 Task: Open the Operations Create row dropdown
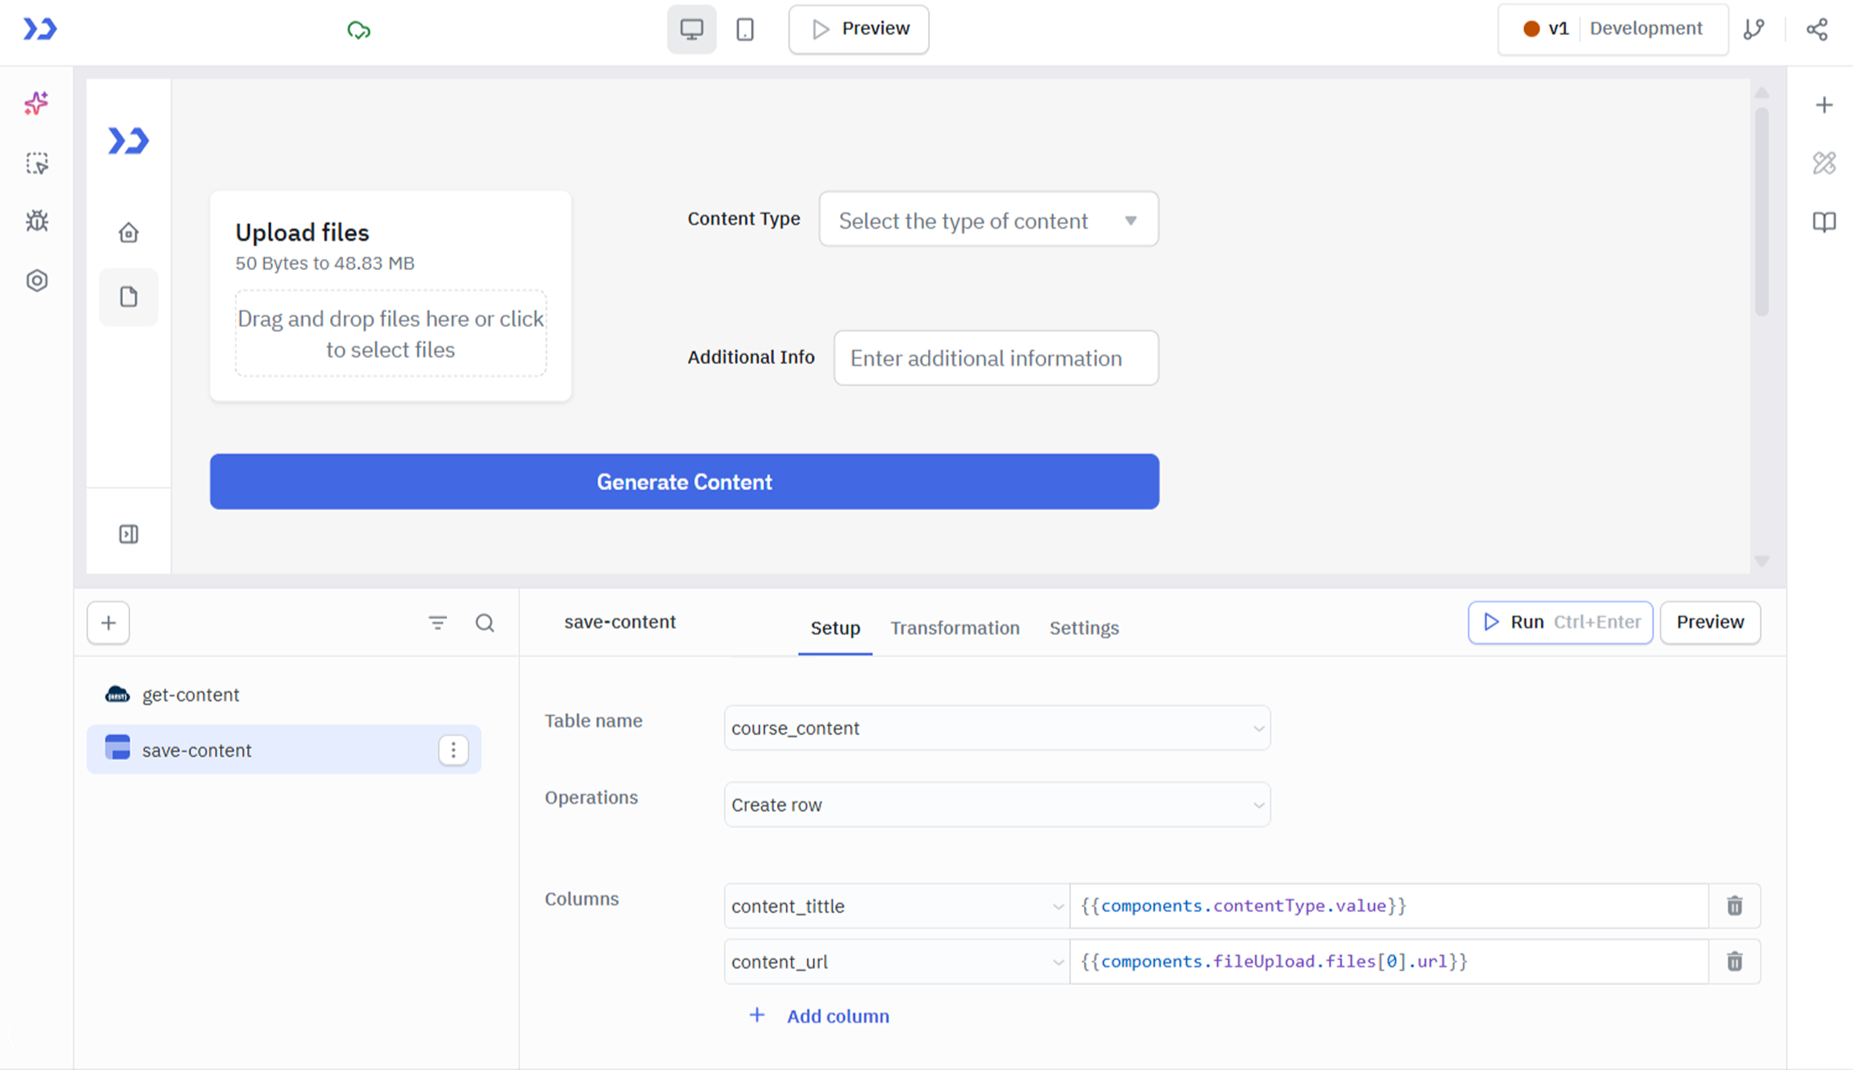point(996,805)
